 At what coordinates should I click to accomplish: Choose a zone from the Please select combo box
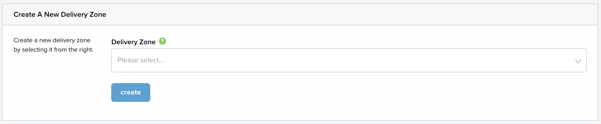click(x=349, y=60)
